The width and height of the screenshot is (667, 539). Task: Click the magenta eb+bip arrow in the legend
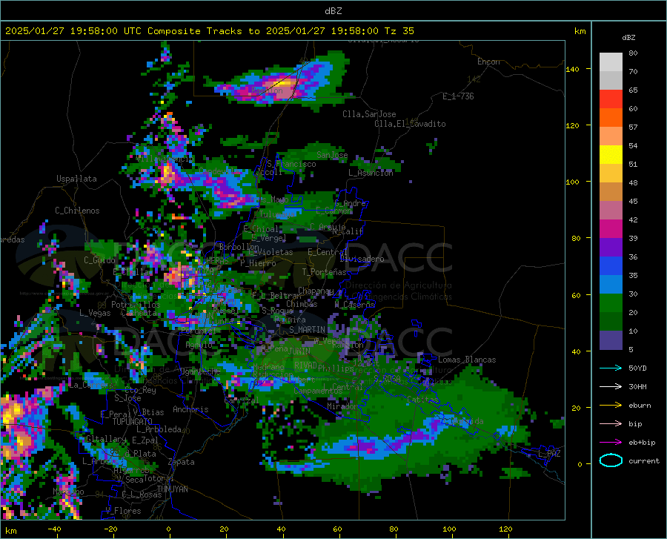coord(611,442)
